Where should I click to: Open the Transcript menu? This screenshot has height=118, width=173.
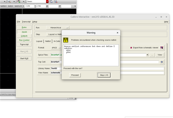26,22
